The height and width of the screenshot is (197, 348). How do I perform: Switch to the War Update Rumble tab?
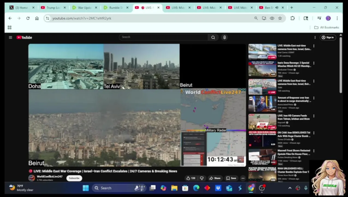click(x=85, y=8)
